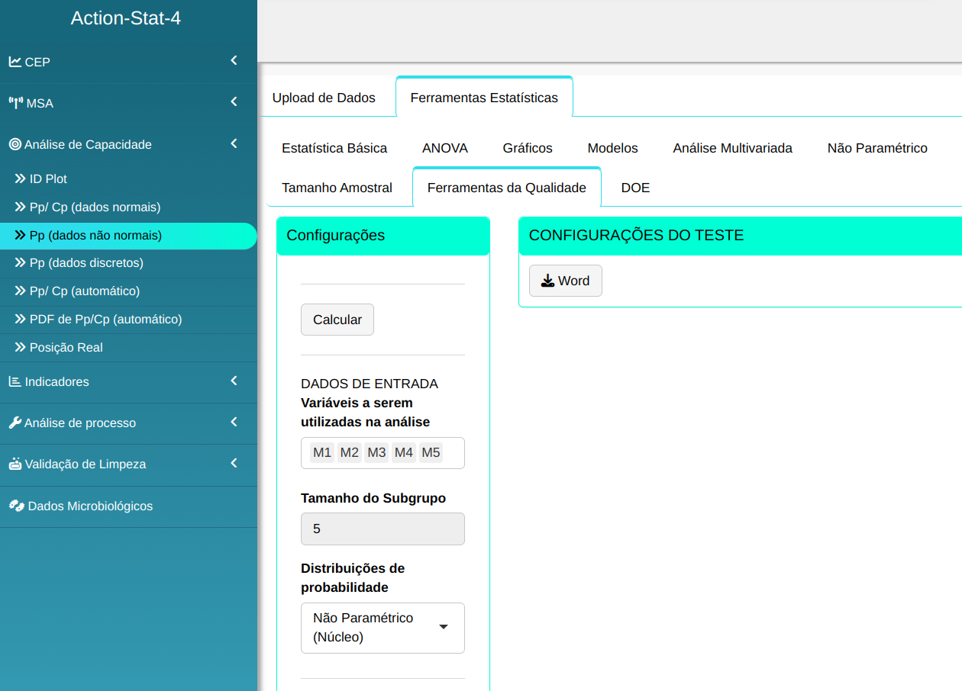Viewport: 962px width, 691px height.
Task: Expand the Validação de Limpeza chevron
Action: [x=234, y=463]
